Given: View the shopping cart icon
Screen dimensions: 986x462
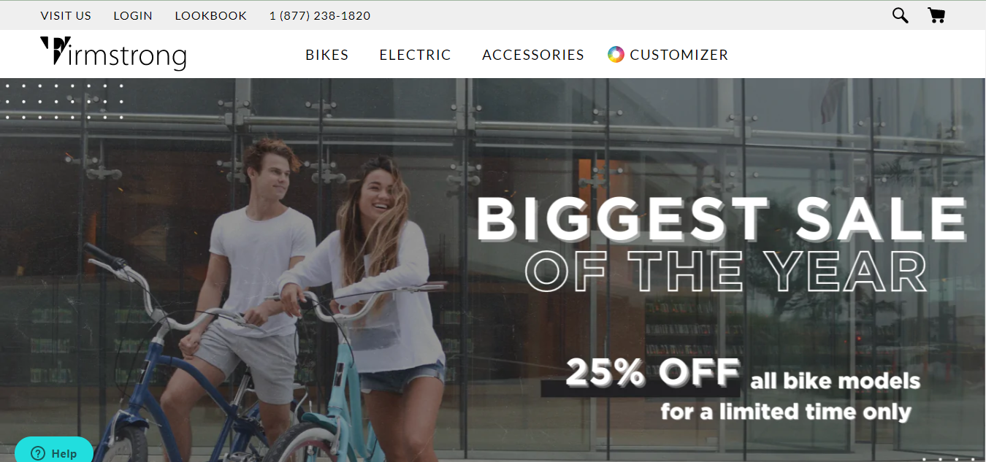Looking at the screenshot, I should 936,15.
